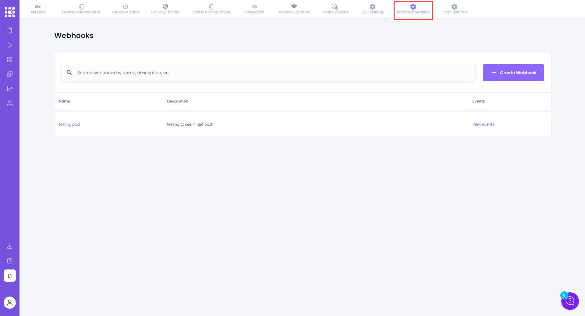Click the Cleanup Policy history icon
Image resolution: width=585 pixels, height=316 pixels.
tap(125, 6)
